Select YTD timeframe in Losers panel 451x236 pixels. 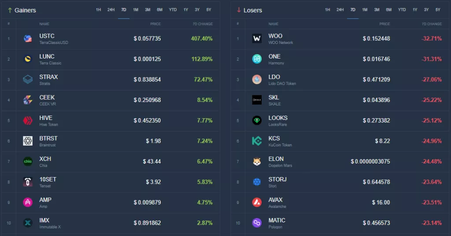tap(402, 10)
